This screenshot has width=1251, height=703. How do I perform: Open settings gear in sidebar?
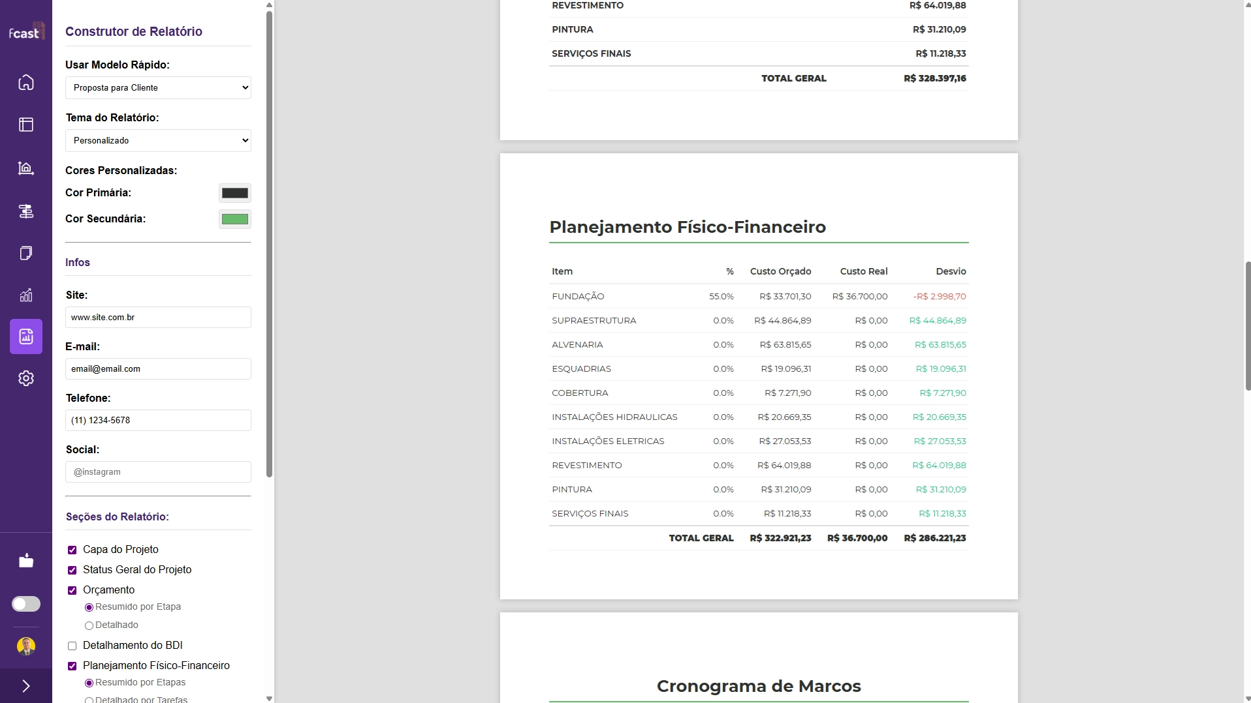pos(26,378)
